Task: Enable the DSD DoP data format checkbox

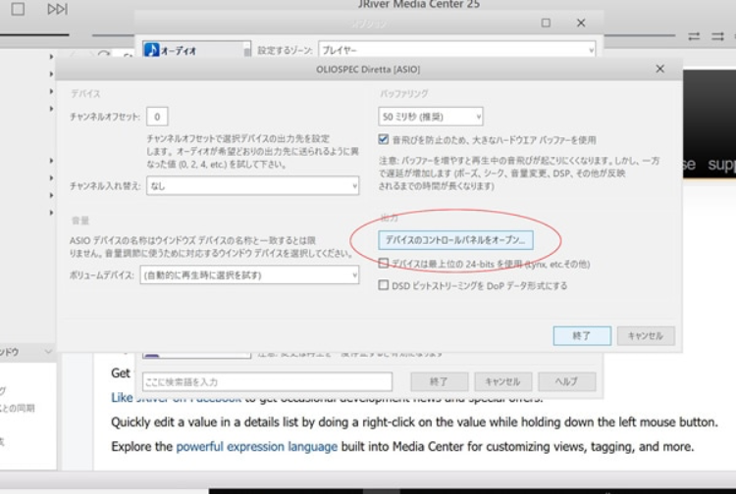Action: [384, 285]
